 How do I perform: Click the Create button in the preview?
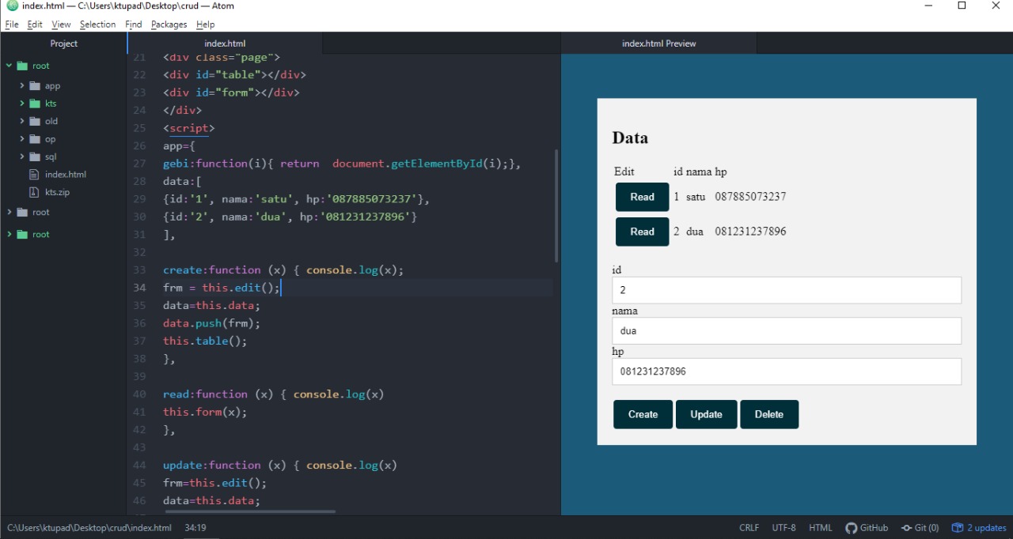(643, 414)
